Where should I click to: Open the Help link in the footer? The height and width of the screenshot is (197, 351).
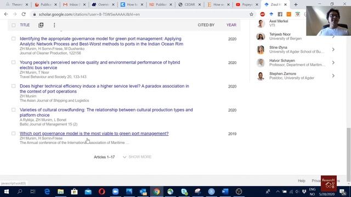point(301,181)
